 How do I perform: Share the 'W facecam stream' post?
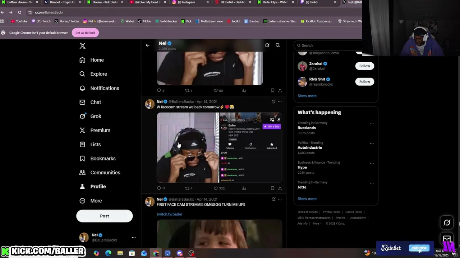280,188
